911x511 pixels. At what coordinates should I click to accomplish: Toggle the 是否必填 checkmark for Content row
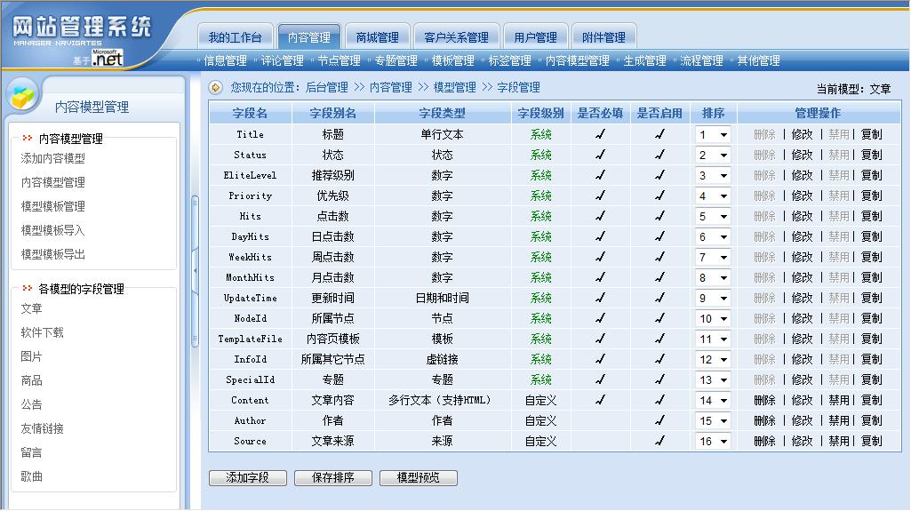(x=600, y=400)
